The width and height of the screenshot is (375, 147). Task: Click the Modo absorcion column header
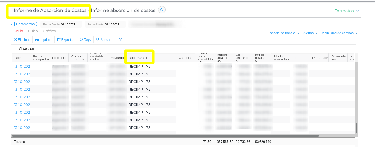(281, 58)
